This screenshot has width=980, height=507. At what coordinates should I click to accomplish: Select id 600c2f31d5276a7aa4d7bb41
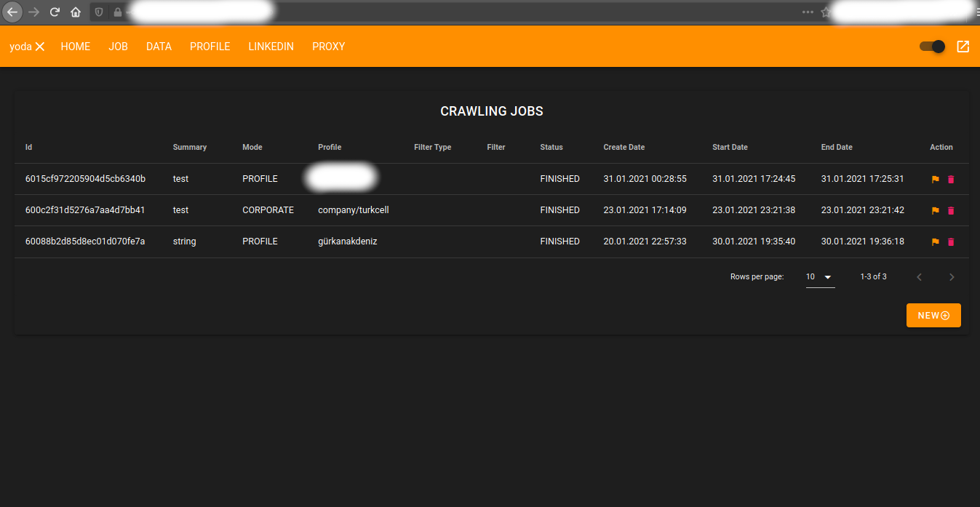[85, 210]
